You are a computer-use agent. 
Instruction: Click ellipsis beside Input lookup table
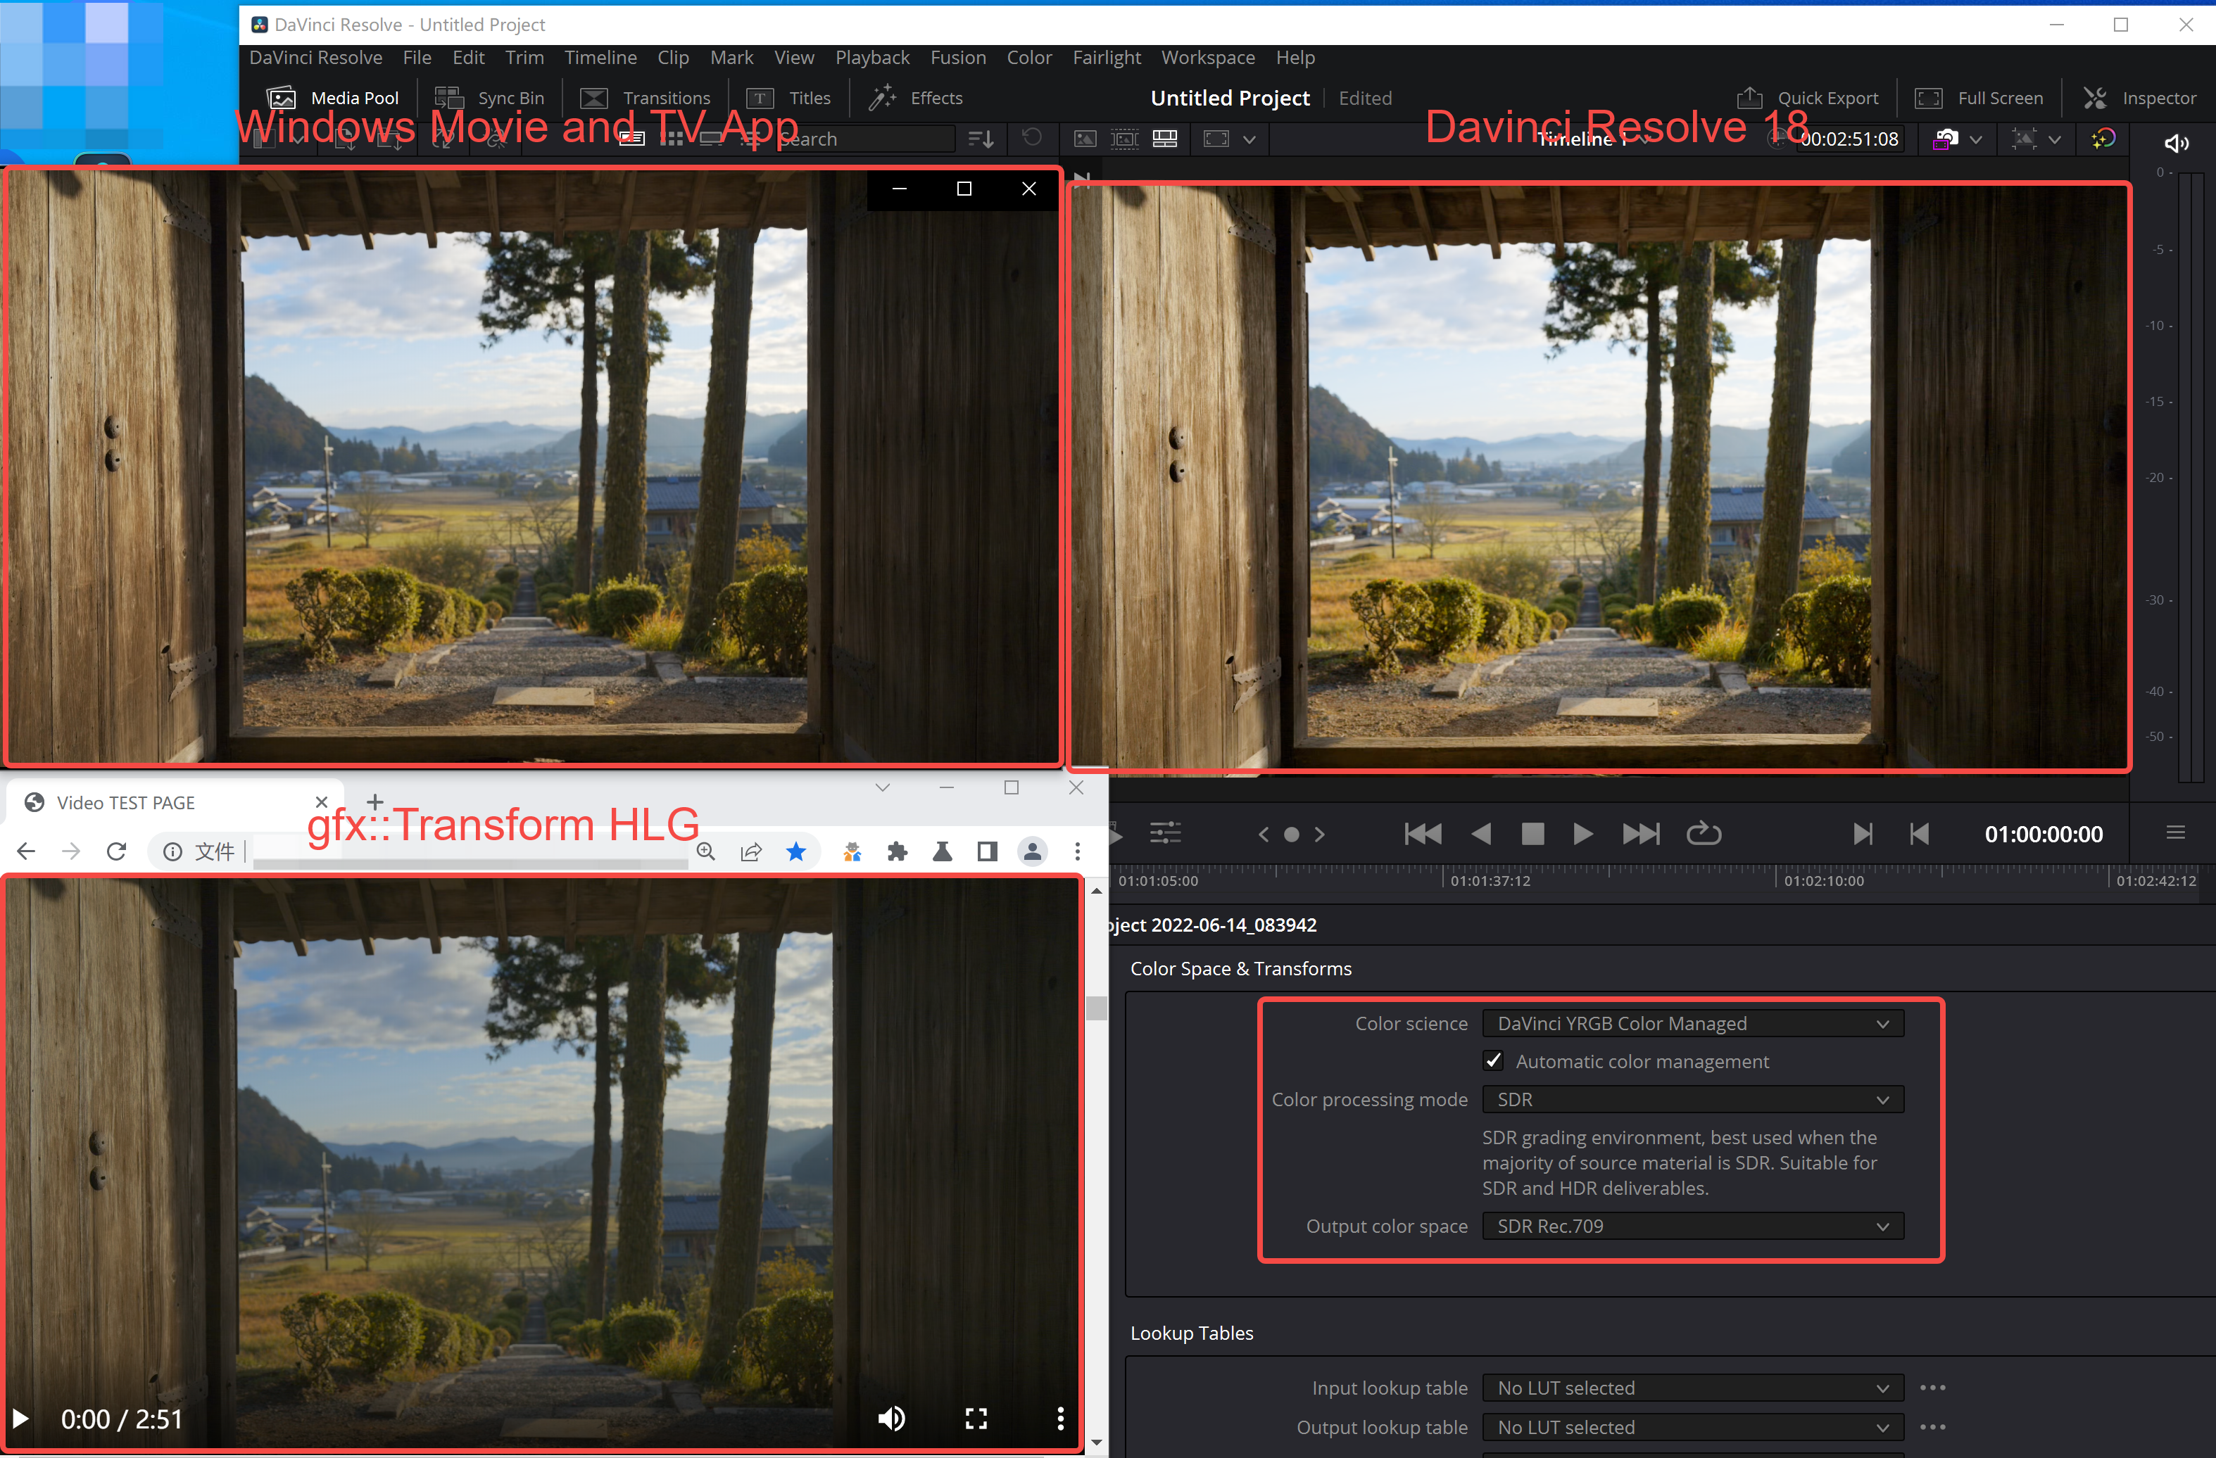click(x=1933, y=1388)
